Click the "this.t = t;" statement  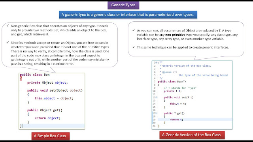pos(178,104)
